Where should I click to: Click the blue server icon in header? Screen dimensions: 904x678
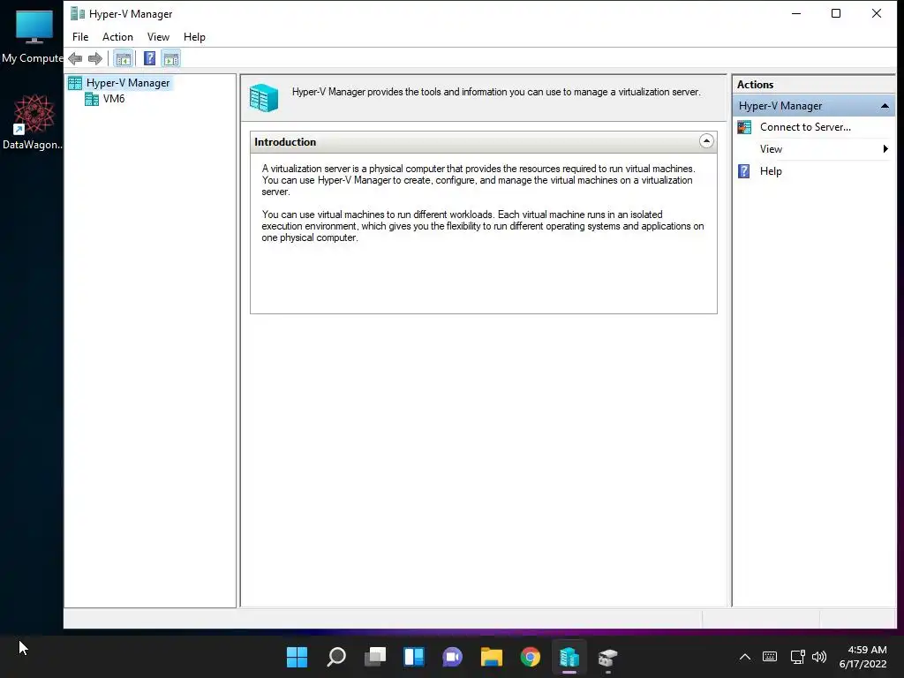tap(264, 97)
